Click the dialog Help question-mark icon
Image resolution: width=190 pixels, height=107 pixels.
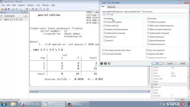click(102, 63)
